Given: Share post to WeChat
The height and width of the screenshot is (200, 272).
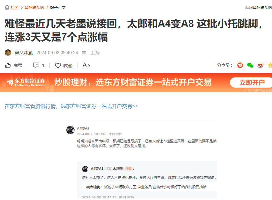Looking at the screenshot, I should (x=250, y=65).
